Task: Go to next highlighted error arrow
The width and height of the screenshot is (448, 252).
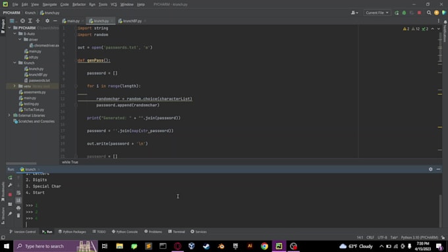Action: pyautogui.click(x=439, y=29)
